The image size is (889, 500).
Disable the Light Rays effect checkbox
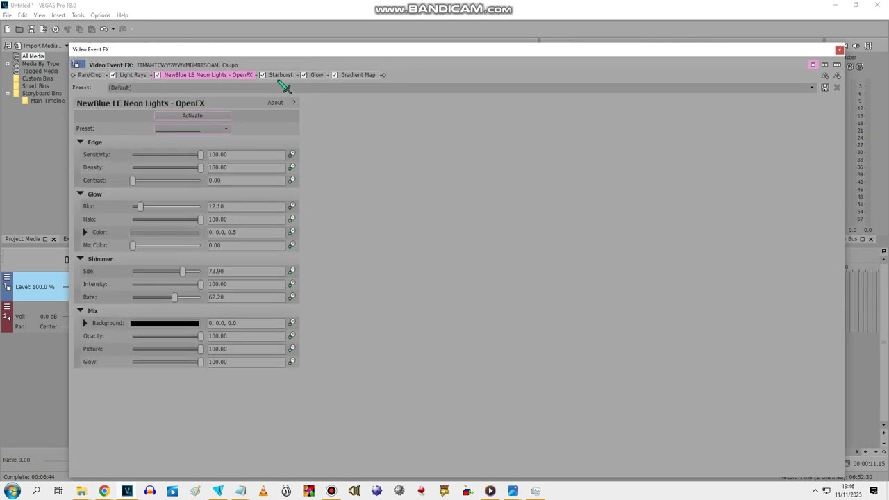pyautogui.click(x=113, y=75)
